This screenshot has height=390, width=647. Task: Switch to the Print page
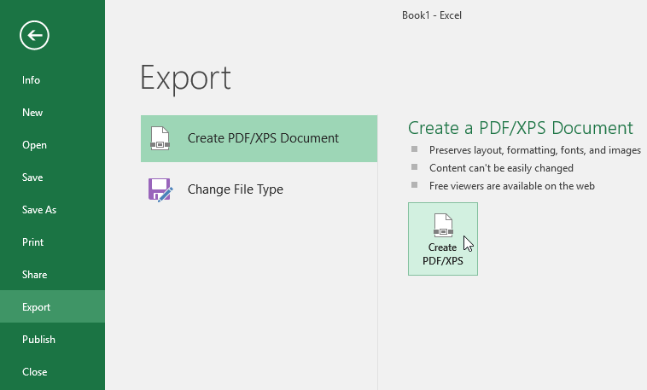pyautogui.click(x=32, y=242)
